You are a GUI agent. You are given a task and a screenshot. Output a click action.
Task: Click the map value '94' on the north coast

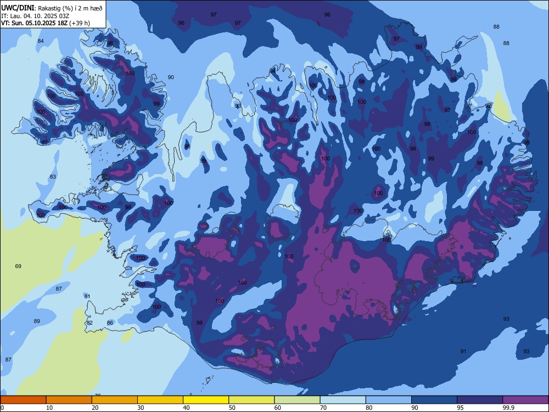[x=272, y=71]
